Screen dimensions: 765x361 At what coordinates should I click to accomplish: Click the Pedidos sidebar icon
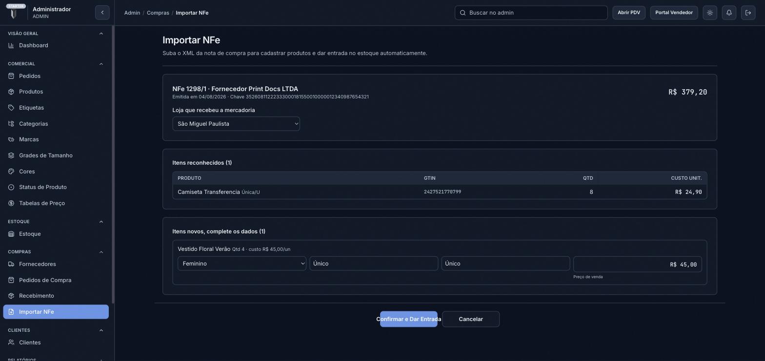[x=11, y=76]
